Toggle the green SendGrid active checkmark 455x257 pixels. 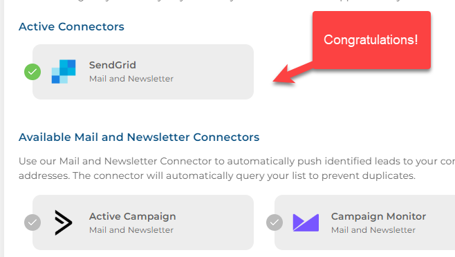click(32, 72)
